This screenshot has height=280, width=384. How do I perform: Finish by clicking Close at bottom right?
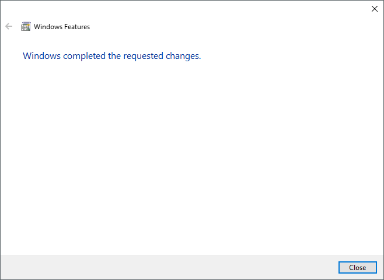(x=357, y=268)
